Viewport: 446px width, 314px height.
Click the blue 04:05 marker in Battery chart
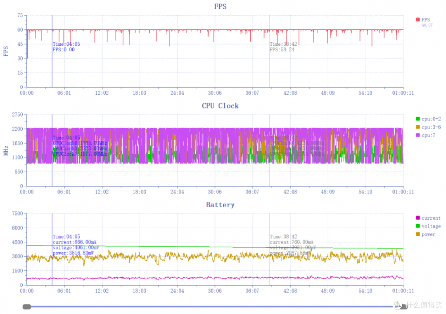[x=52, y=249]
